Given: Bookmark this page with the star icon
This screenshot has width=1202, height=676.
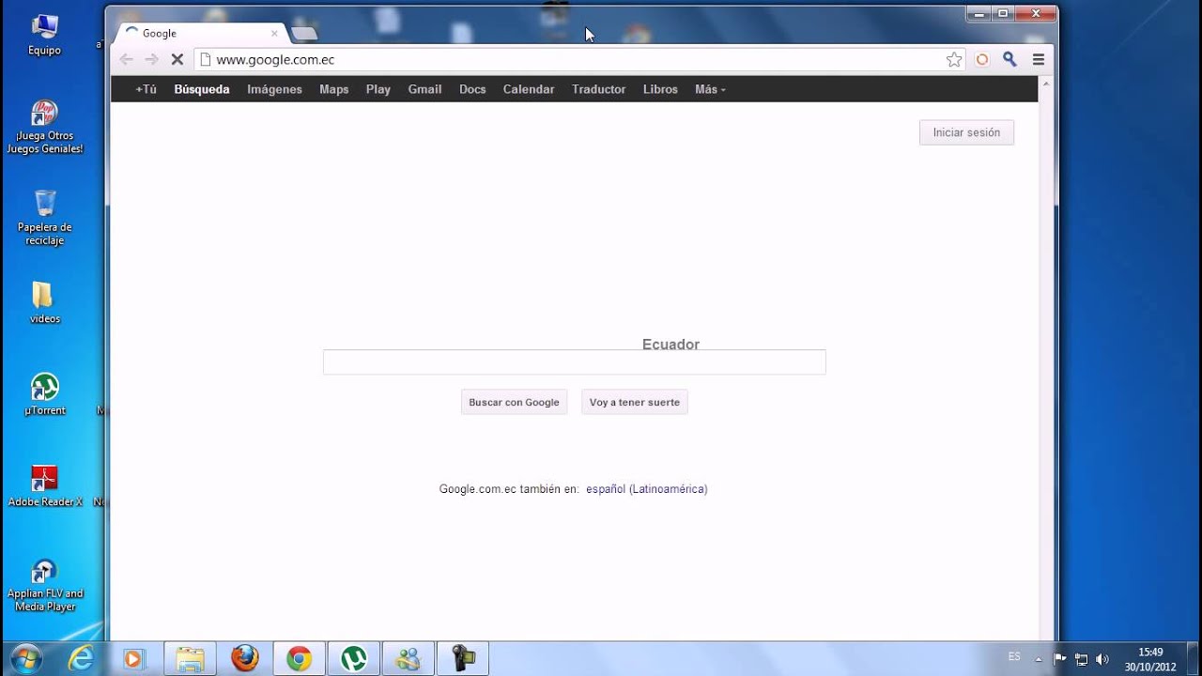Looking at the screenshot, I should 954,59.
